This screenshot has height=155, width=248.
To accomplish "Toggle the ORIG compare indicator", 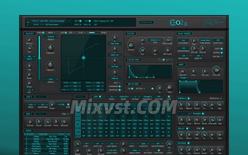I will (x=80, y=25).
